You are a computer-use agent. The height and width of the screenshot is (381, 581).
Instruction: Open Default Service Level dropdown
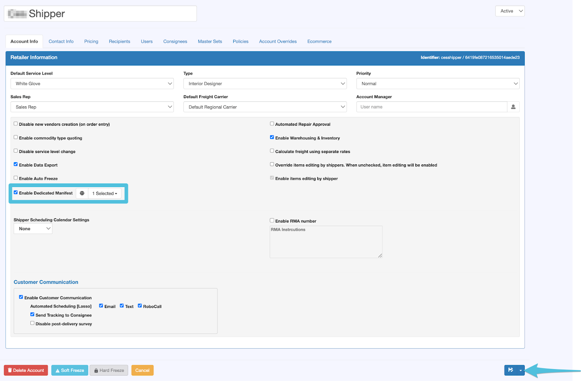pyautogui.click(x=92, y=84)
